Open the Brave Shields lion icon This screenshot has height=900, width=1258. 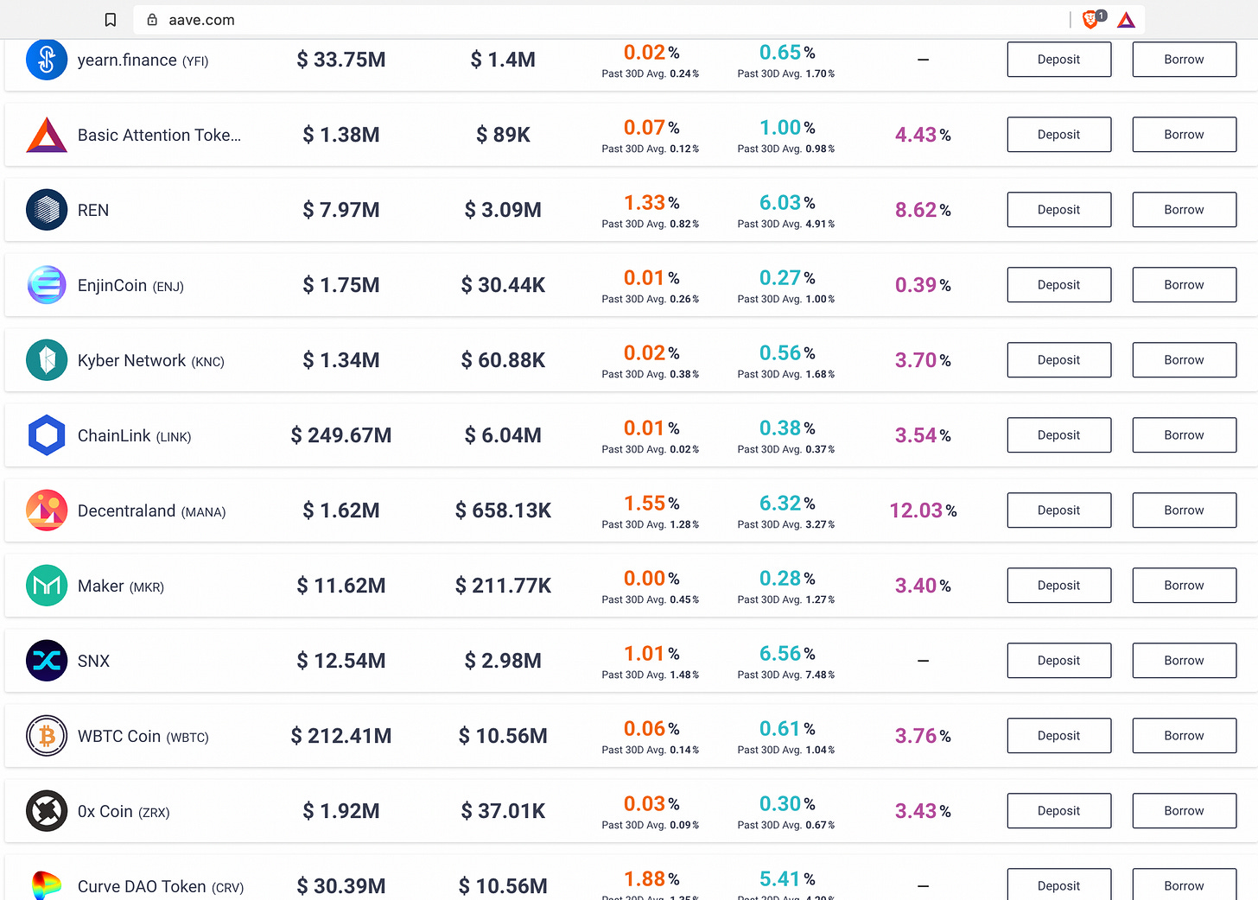[x=1090, y=19]
